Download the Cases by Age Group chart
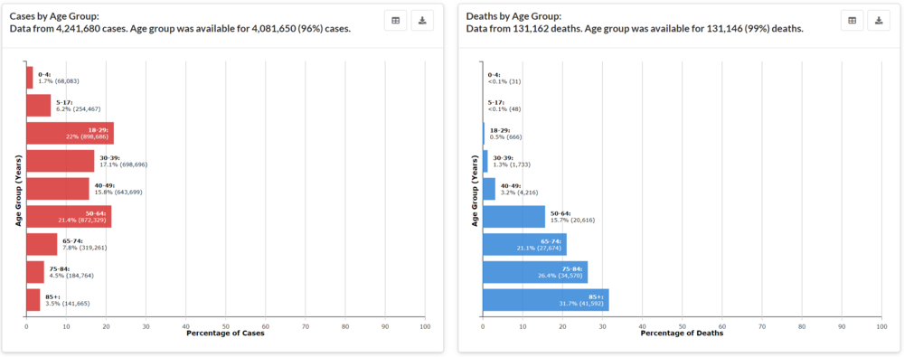The width and height of the screenshot is (904, 357). tap(422, 20)
